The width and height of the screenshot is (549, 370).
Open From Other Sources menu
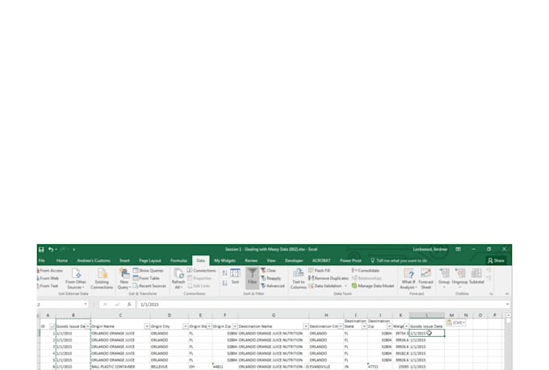(x=76, y=279)
